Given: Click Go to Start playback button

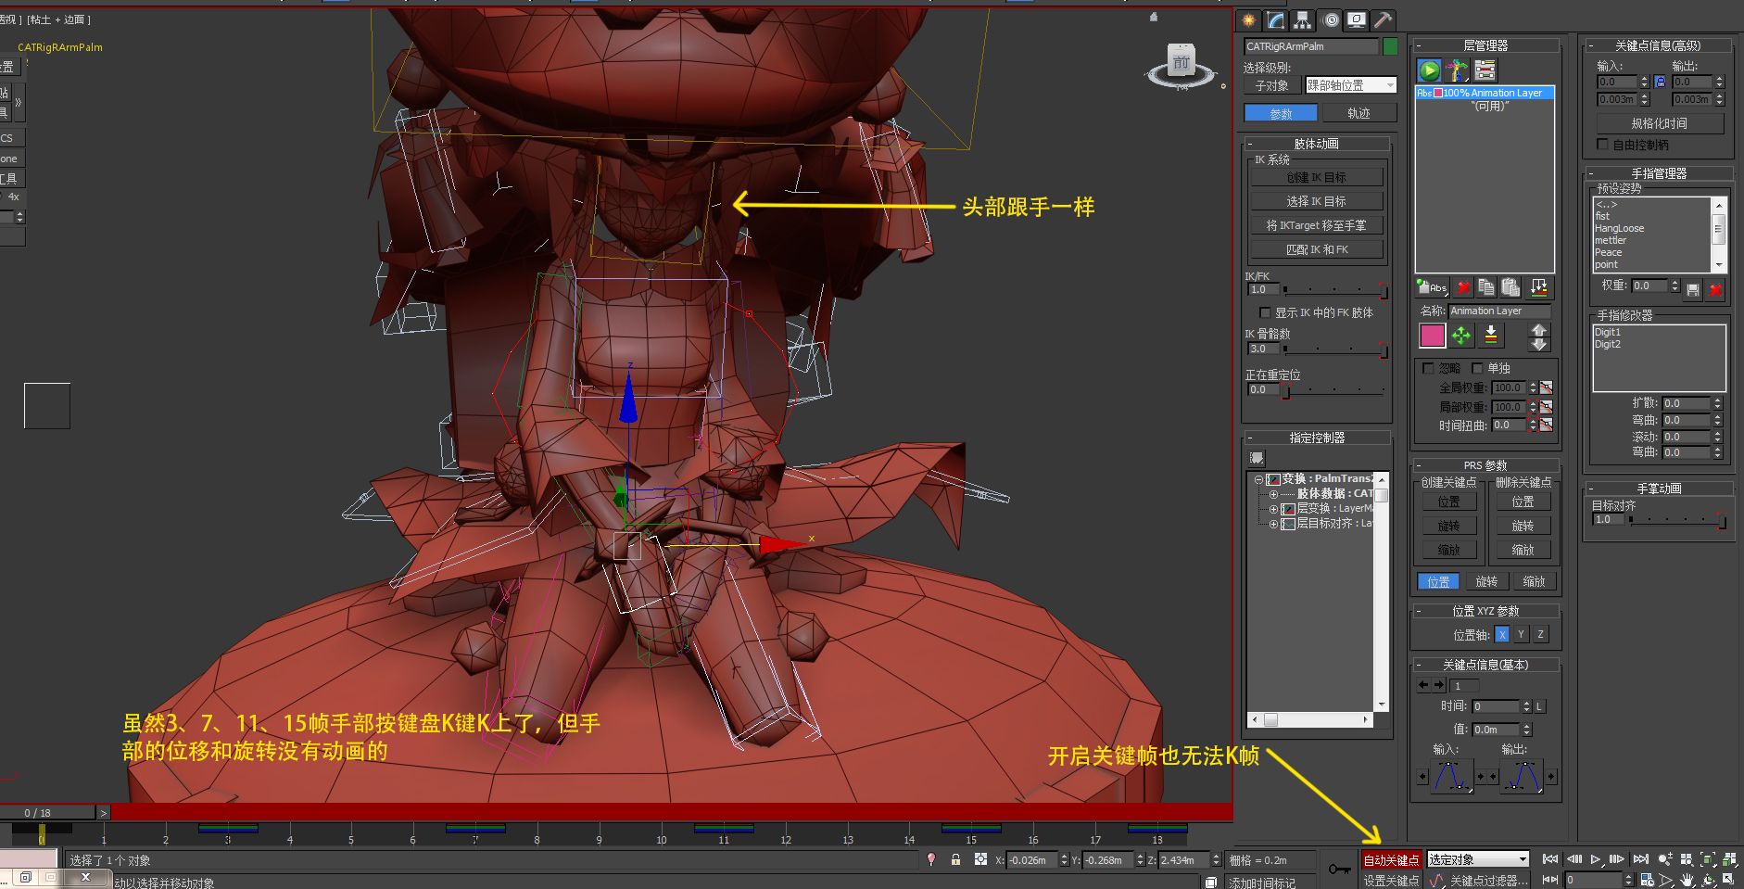Looking at the screenshot, I should click(x=1549, y=859).
